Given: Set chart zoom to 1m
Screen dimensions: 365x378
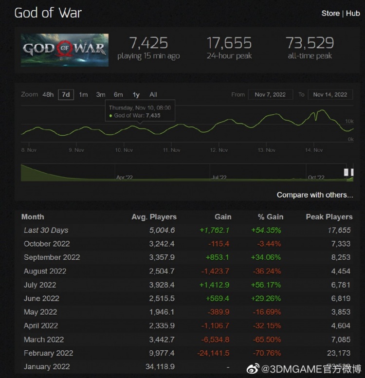Looking at the screenshot, I should click(x=83, y=94).
